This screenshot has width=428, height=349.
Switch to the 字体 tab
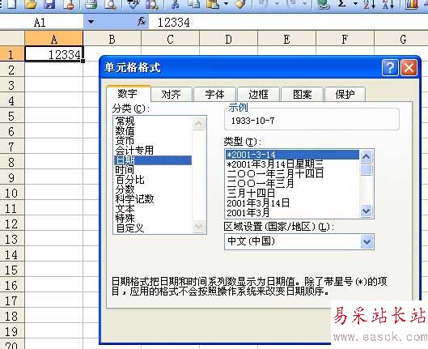[215, 95]
